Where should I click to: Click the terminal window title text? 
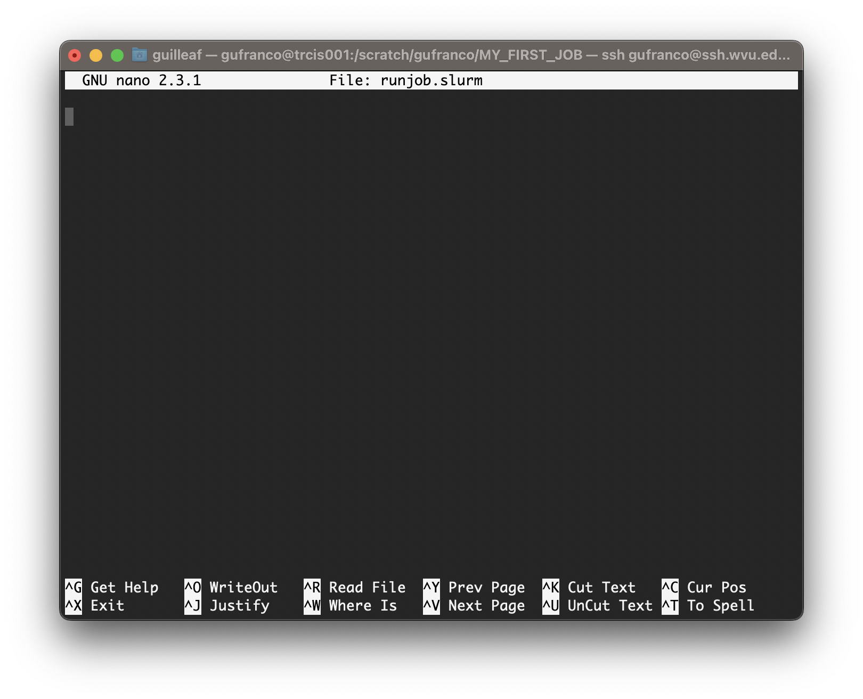[x=471, y=55]
